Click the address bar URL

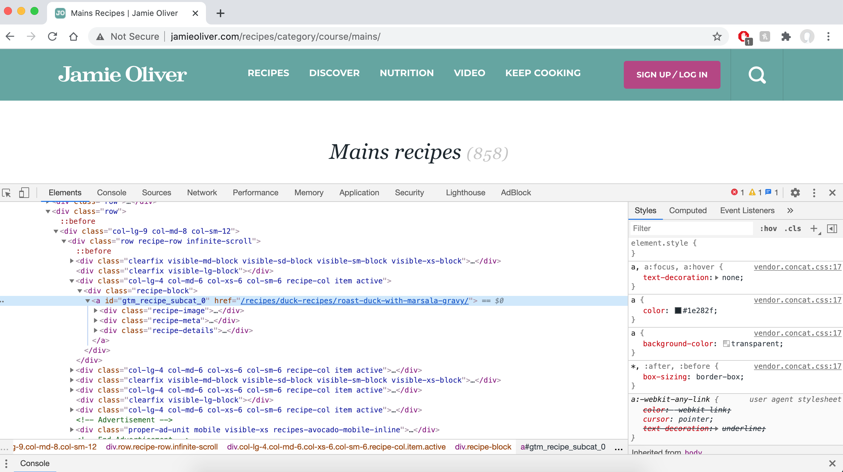(275, 36)
